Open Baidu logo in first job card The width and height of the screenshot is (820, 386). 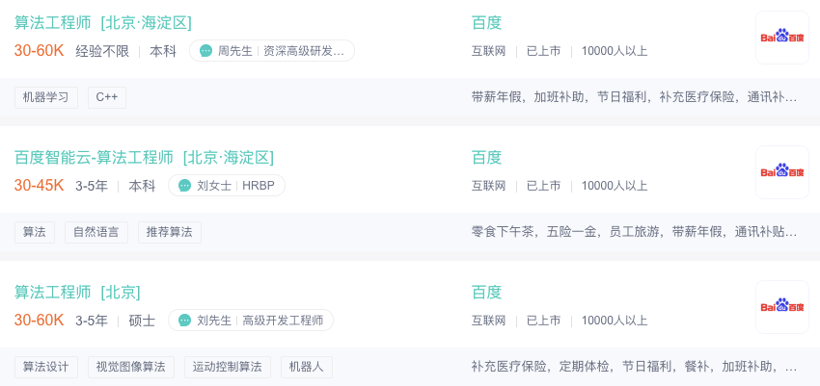tap(781, 38)
